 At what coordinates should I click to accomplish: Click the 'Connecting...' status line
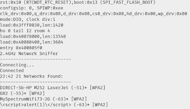(17, 65)
